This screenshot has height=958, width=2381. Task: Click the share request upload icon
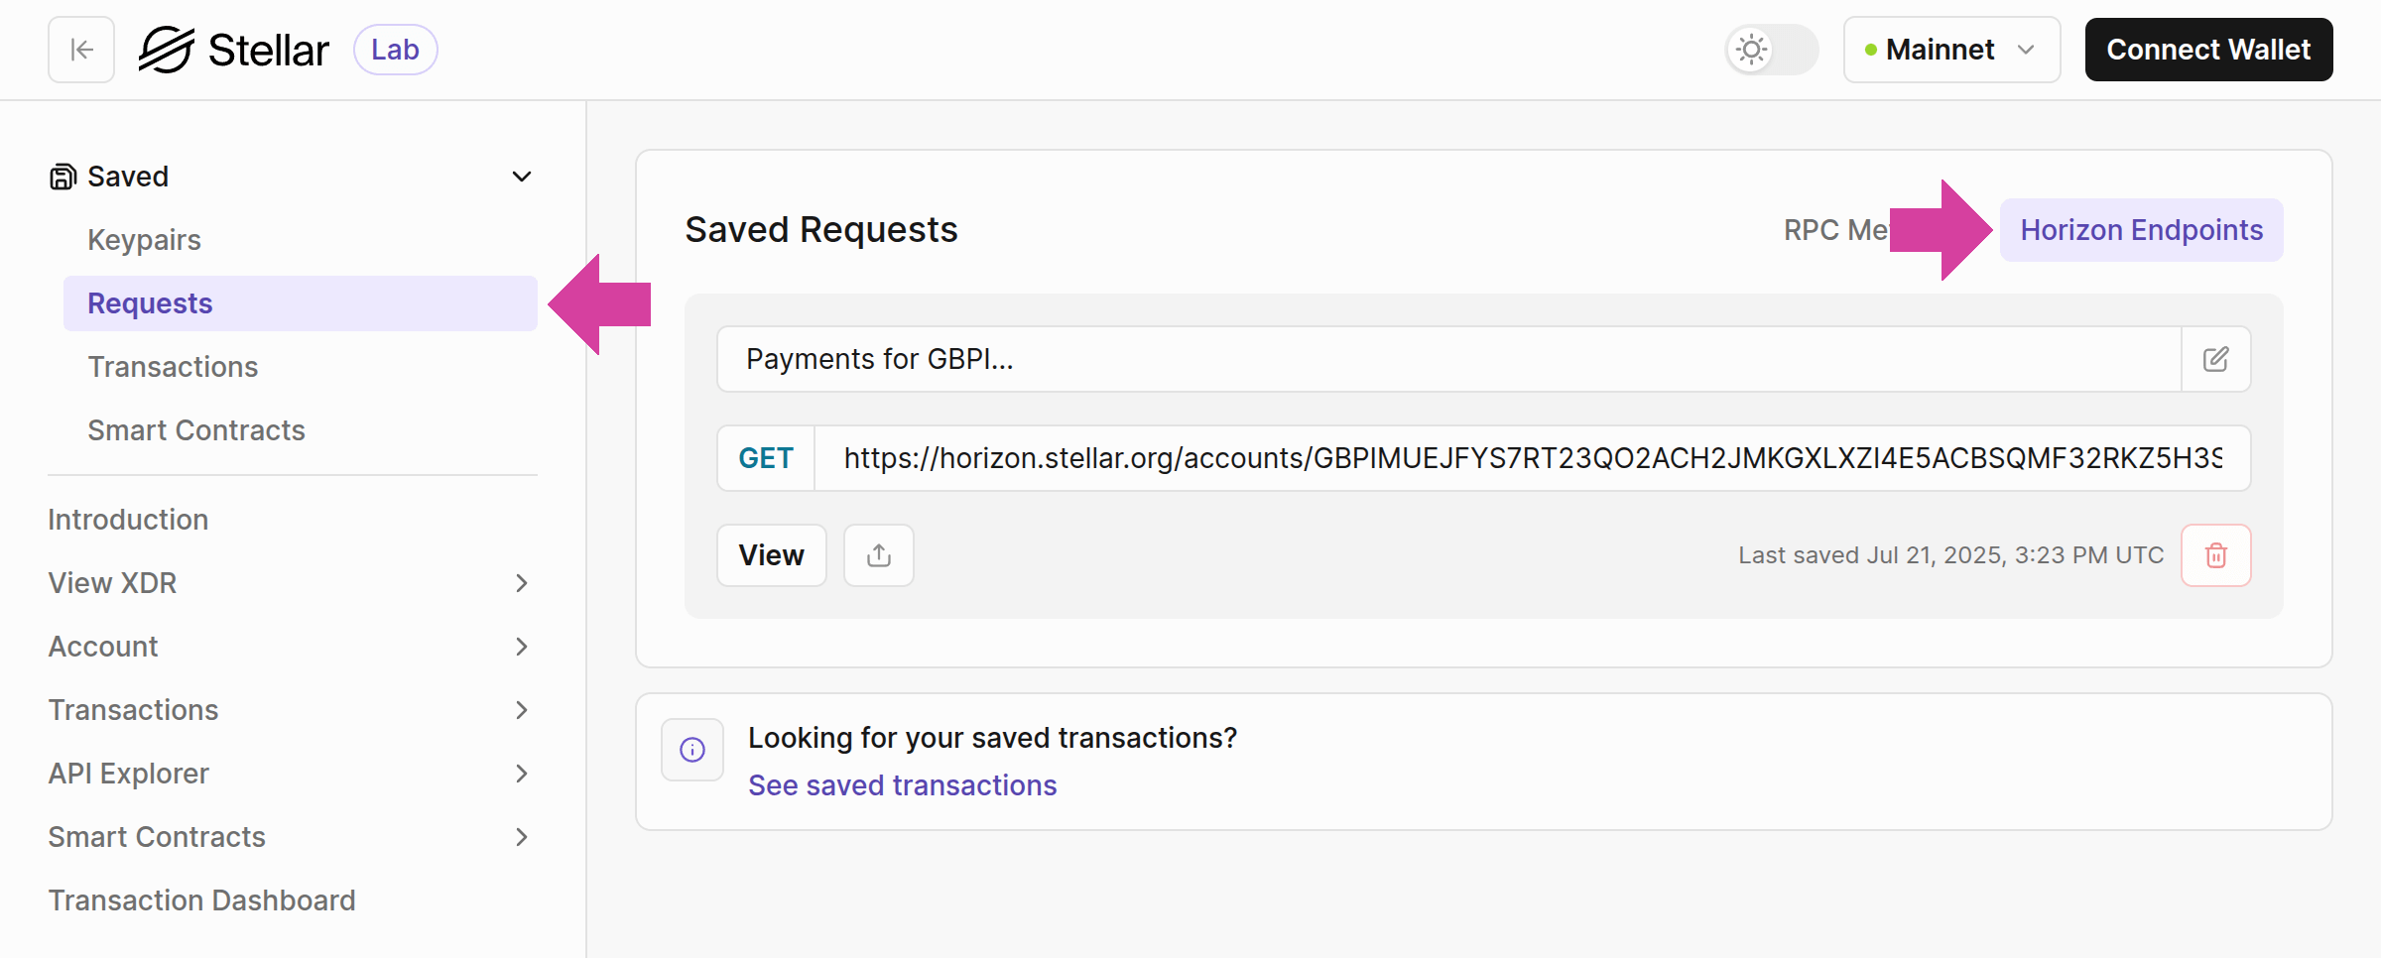coord(878,555)
